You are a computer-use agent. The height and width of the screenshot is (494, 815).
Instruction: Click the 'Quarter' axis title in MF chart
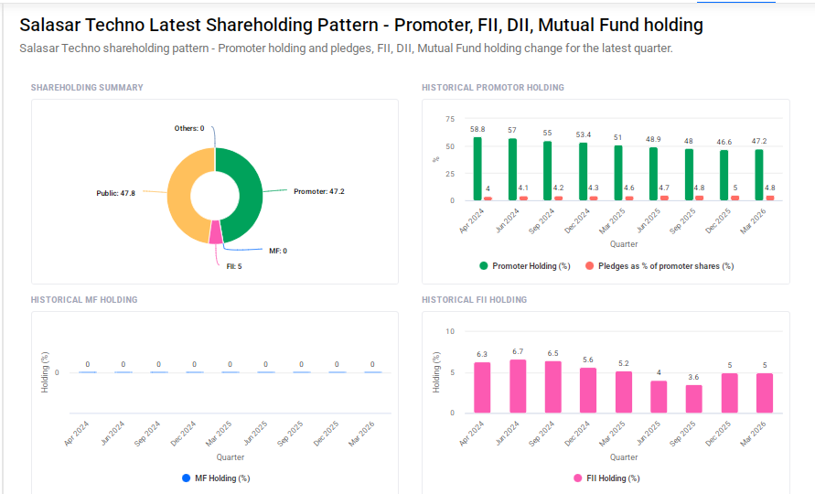231,457
